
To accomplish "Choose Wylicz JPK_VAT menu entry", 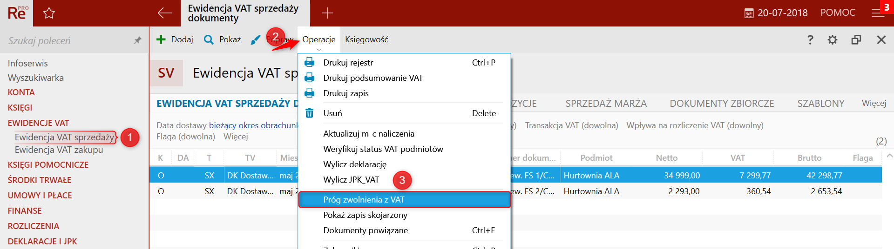I will (x=351, y=180).
